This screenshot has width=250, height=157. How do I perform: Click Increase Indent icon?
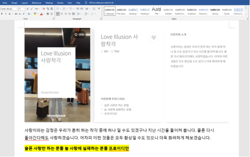[82, 9]
